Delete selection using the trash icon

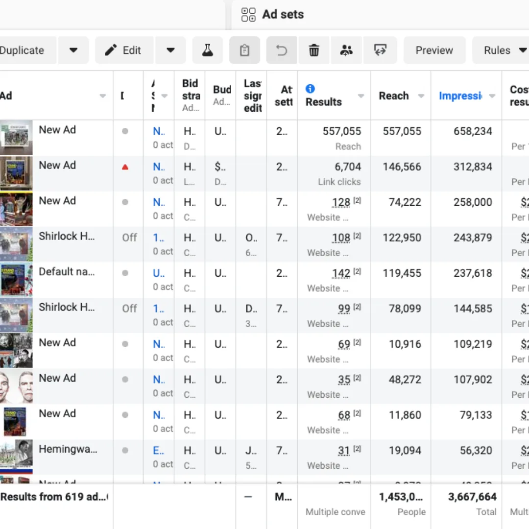pyautogui.click(x=314, y=50)
